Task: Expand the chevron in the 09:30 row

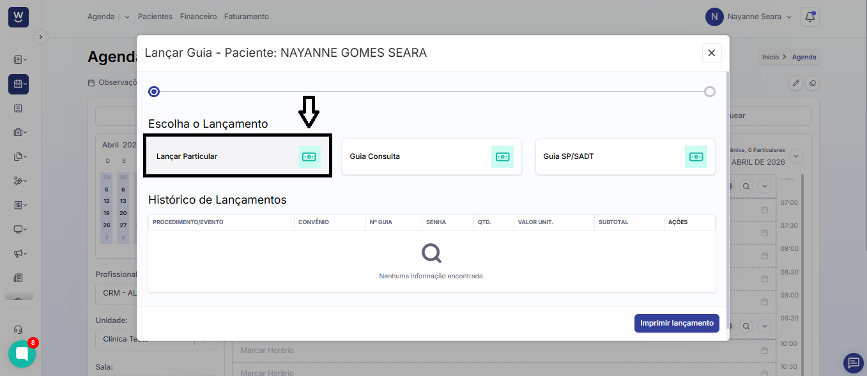Action: pyautogui.click(x=763, y=325)
